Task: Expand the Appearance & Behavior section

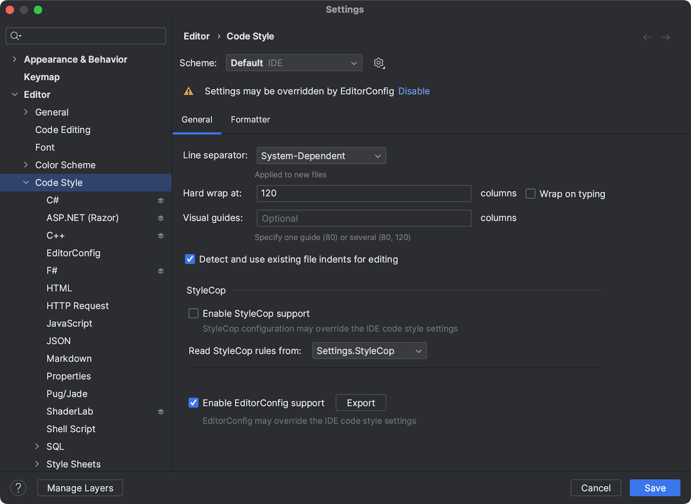Action: click(x=15, y=60)
